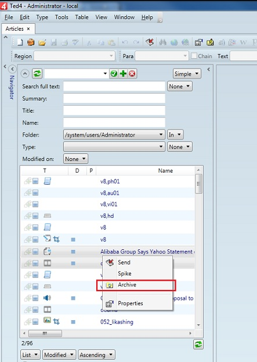
Task: Open the Ascending sort order dropdown
Action: point(96,354)
